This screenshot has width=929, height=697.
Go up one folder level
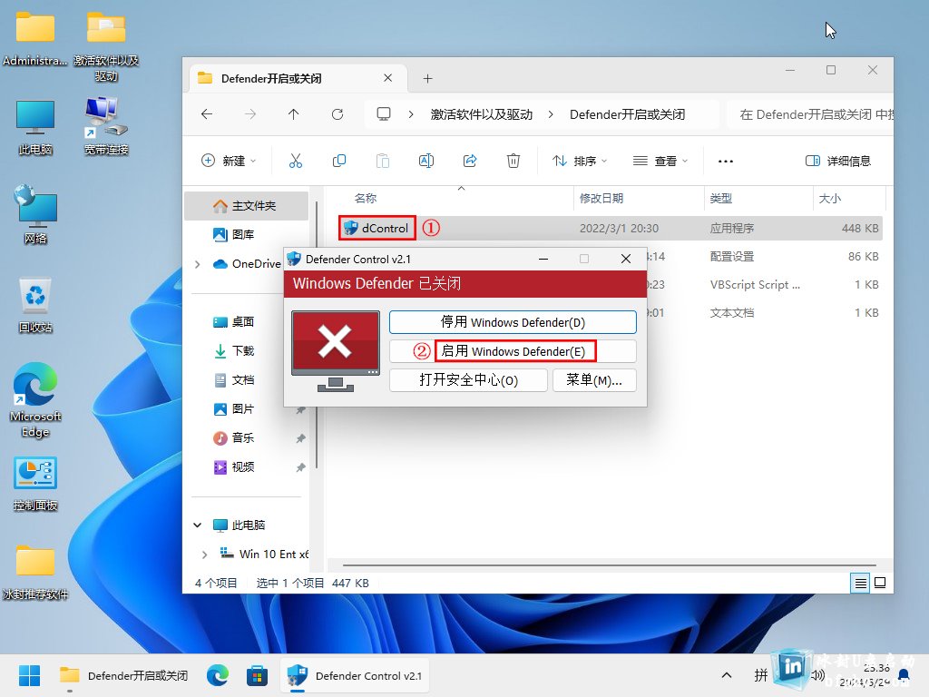[x=294, y=113]
